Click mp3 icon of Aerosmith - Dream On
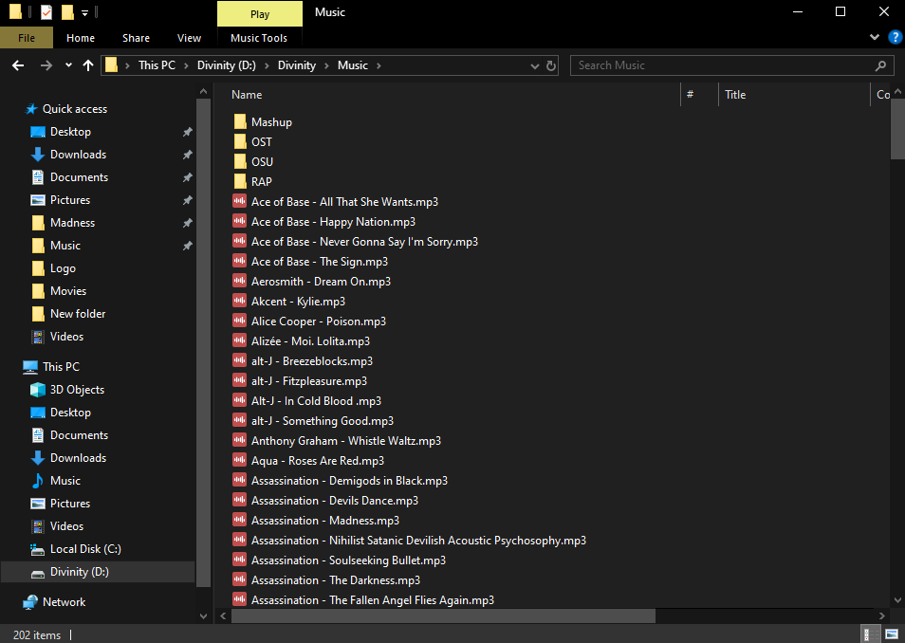This screenshot has height=643, width=905. (x=239, y=281)
